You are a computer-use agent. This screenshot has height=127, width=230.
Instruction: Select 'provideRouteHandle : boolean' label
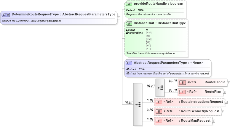158,4
